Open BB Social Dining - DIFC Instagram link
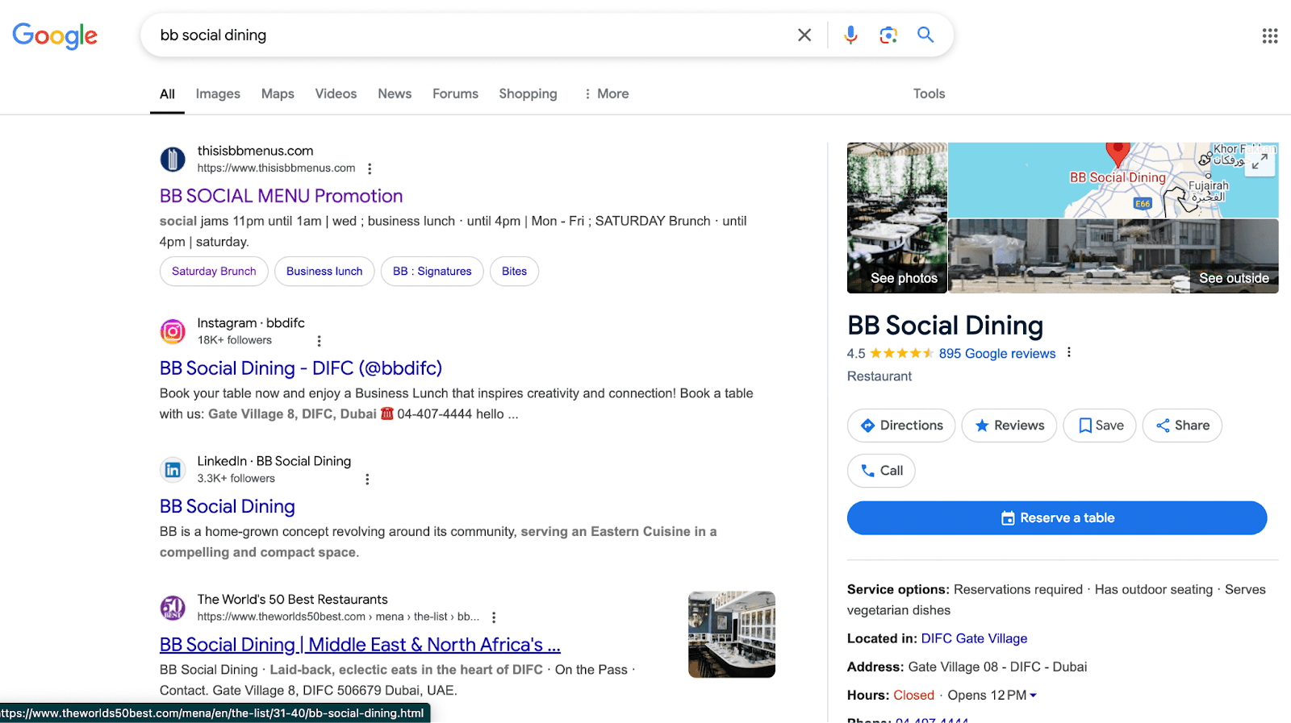The width and height of the screenshot is (1291, 723). click(301, 368)
